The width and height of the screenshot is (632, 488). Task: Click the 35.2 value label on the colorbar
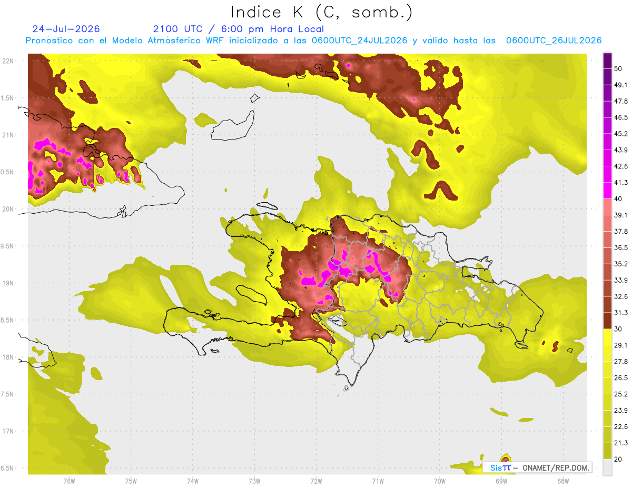[x=621, y=264]
